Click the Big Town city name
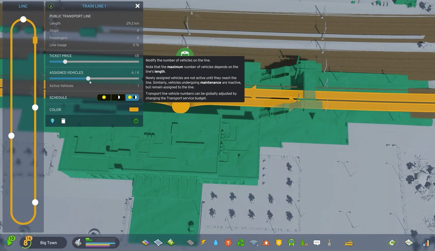Image resolution: width=435 pixels, height=251 pixels. coord(48,242)
